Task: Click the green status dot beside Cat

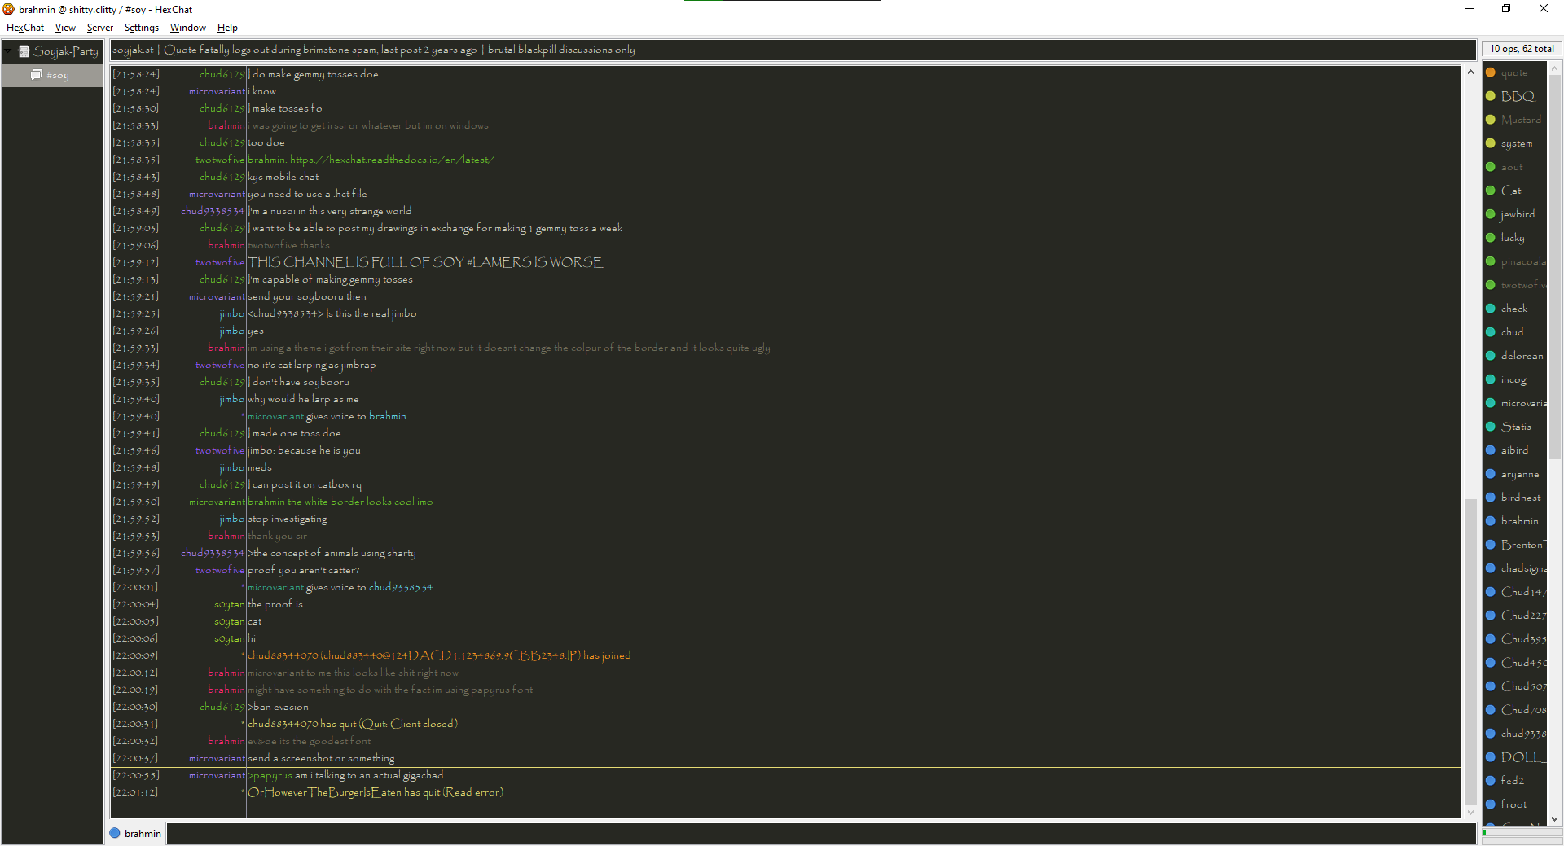Action: (1491, 191)
